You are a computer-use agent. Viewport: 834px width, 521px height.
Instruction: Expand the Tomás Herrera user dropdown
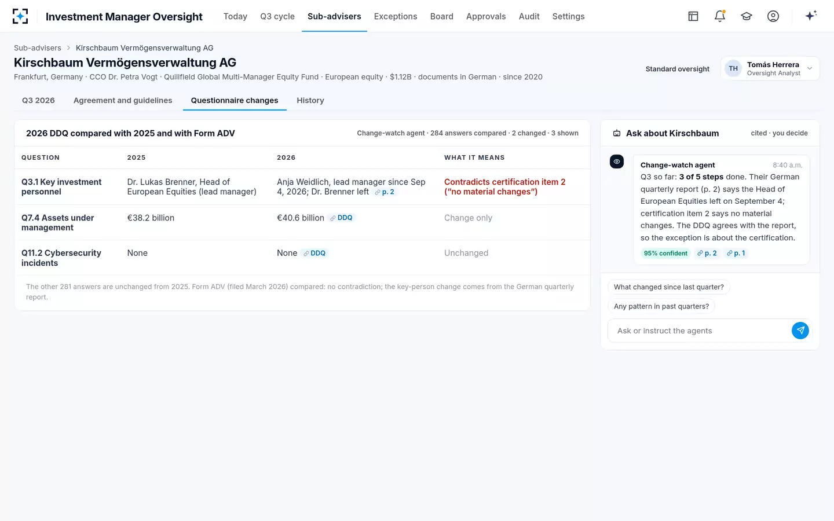click(770, 68)
